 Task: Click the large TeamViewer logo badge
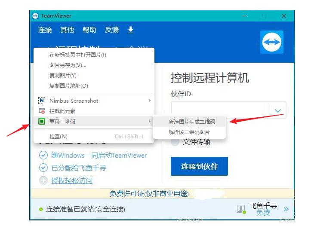(272, 42)
